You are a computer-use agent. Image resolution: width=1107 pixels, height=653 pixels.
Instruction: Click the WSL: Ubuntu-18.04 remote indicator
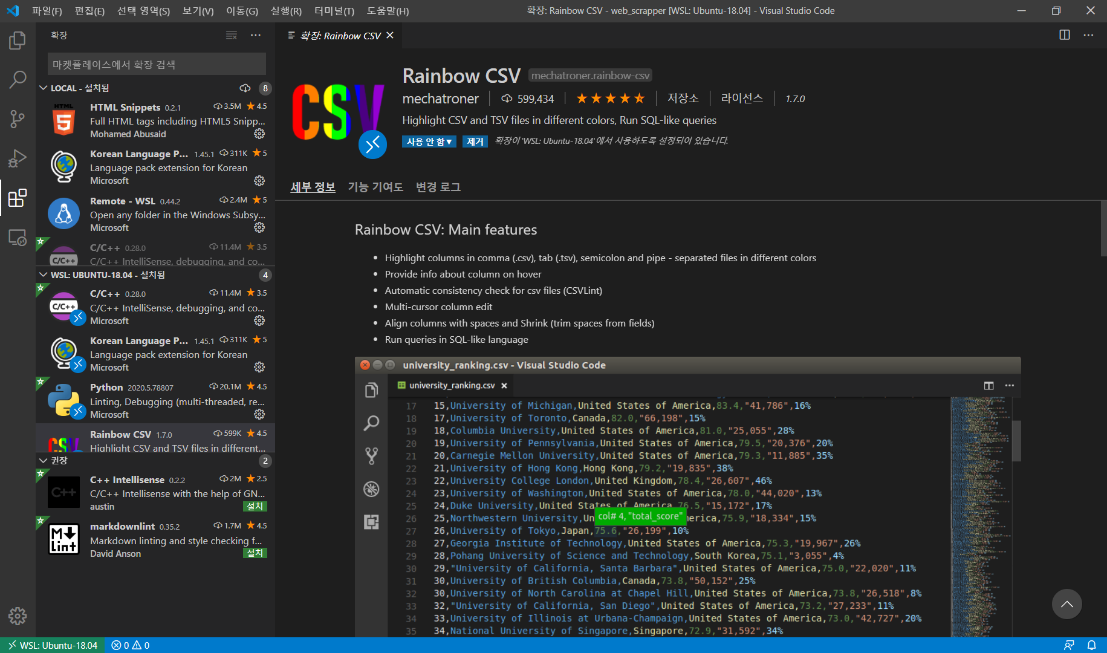click(53, 645)
